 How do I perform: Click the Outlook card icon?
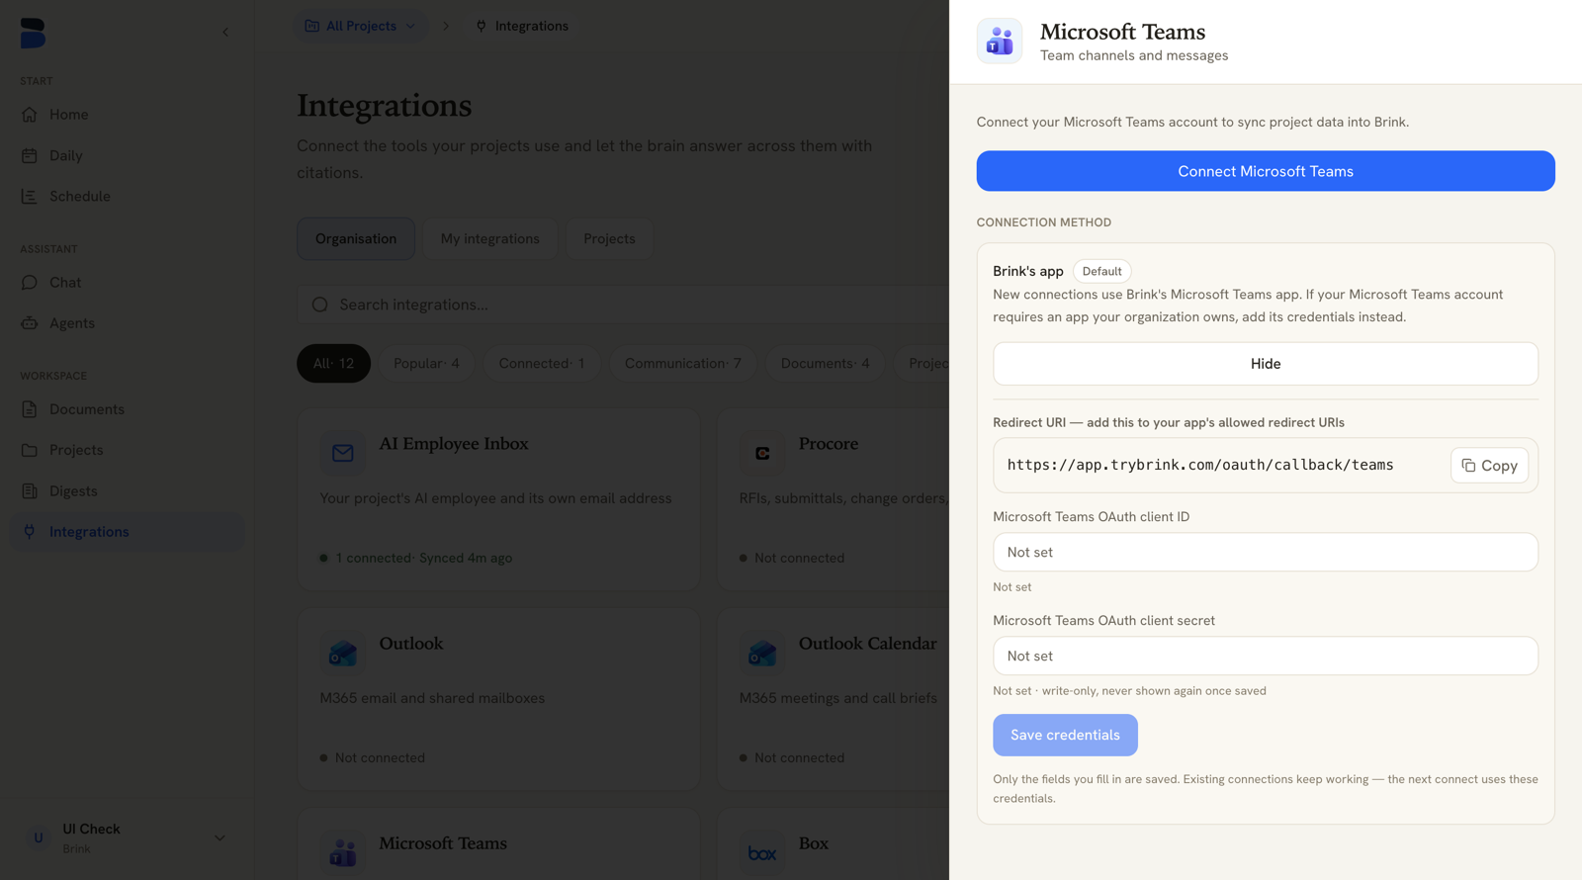click(x=343, y=653)
